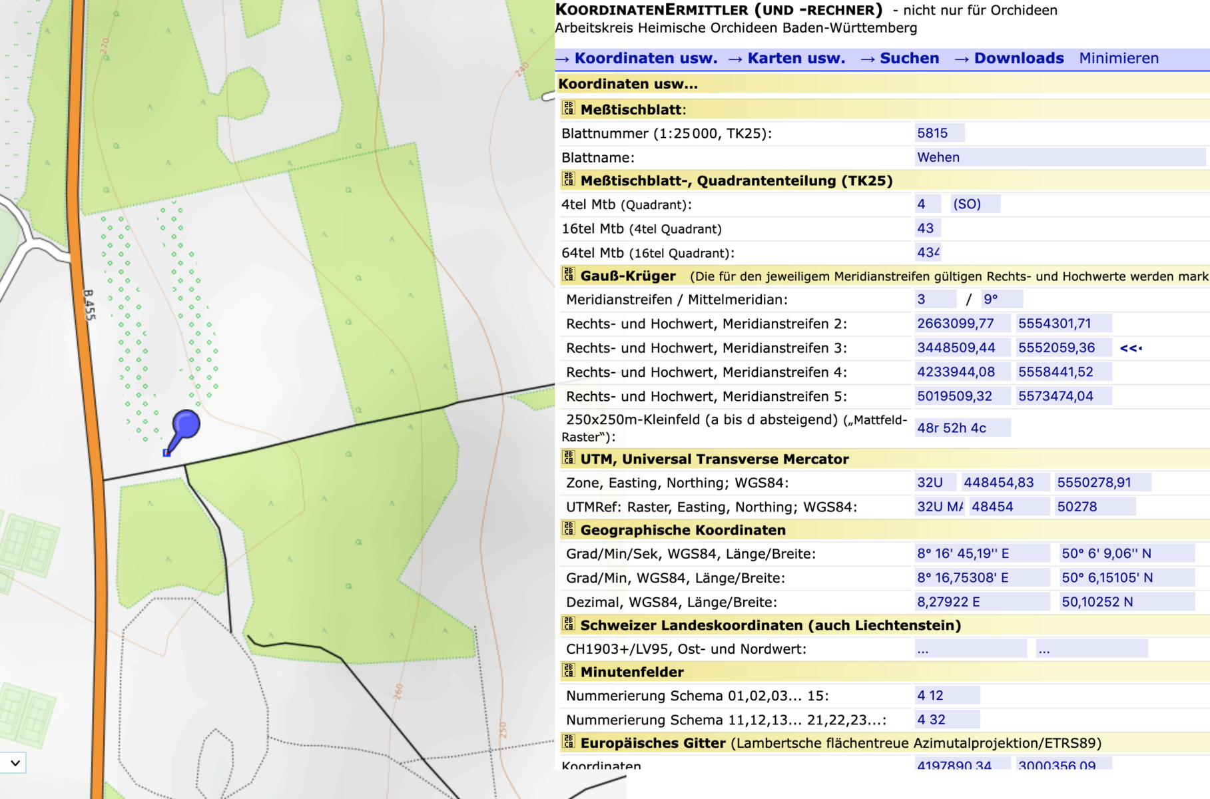Screen dimensions: 1210x799
Task: Click the Minimieren link
Action: [1119, 59]
